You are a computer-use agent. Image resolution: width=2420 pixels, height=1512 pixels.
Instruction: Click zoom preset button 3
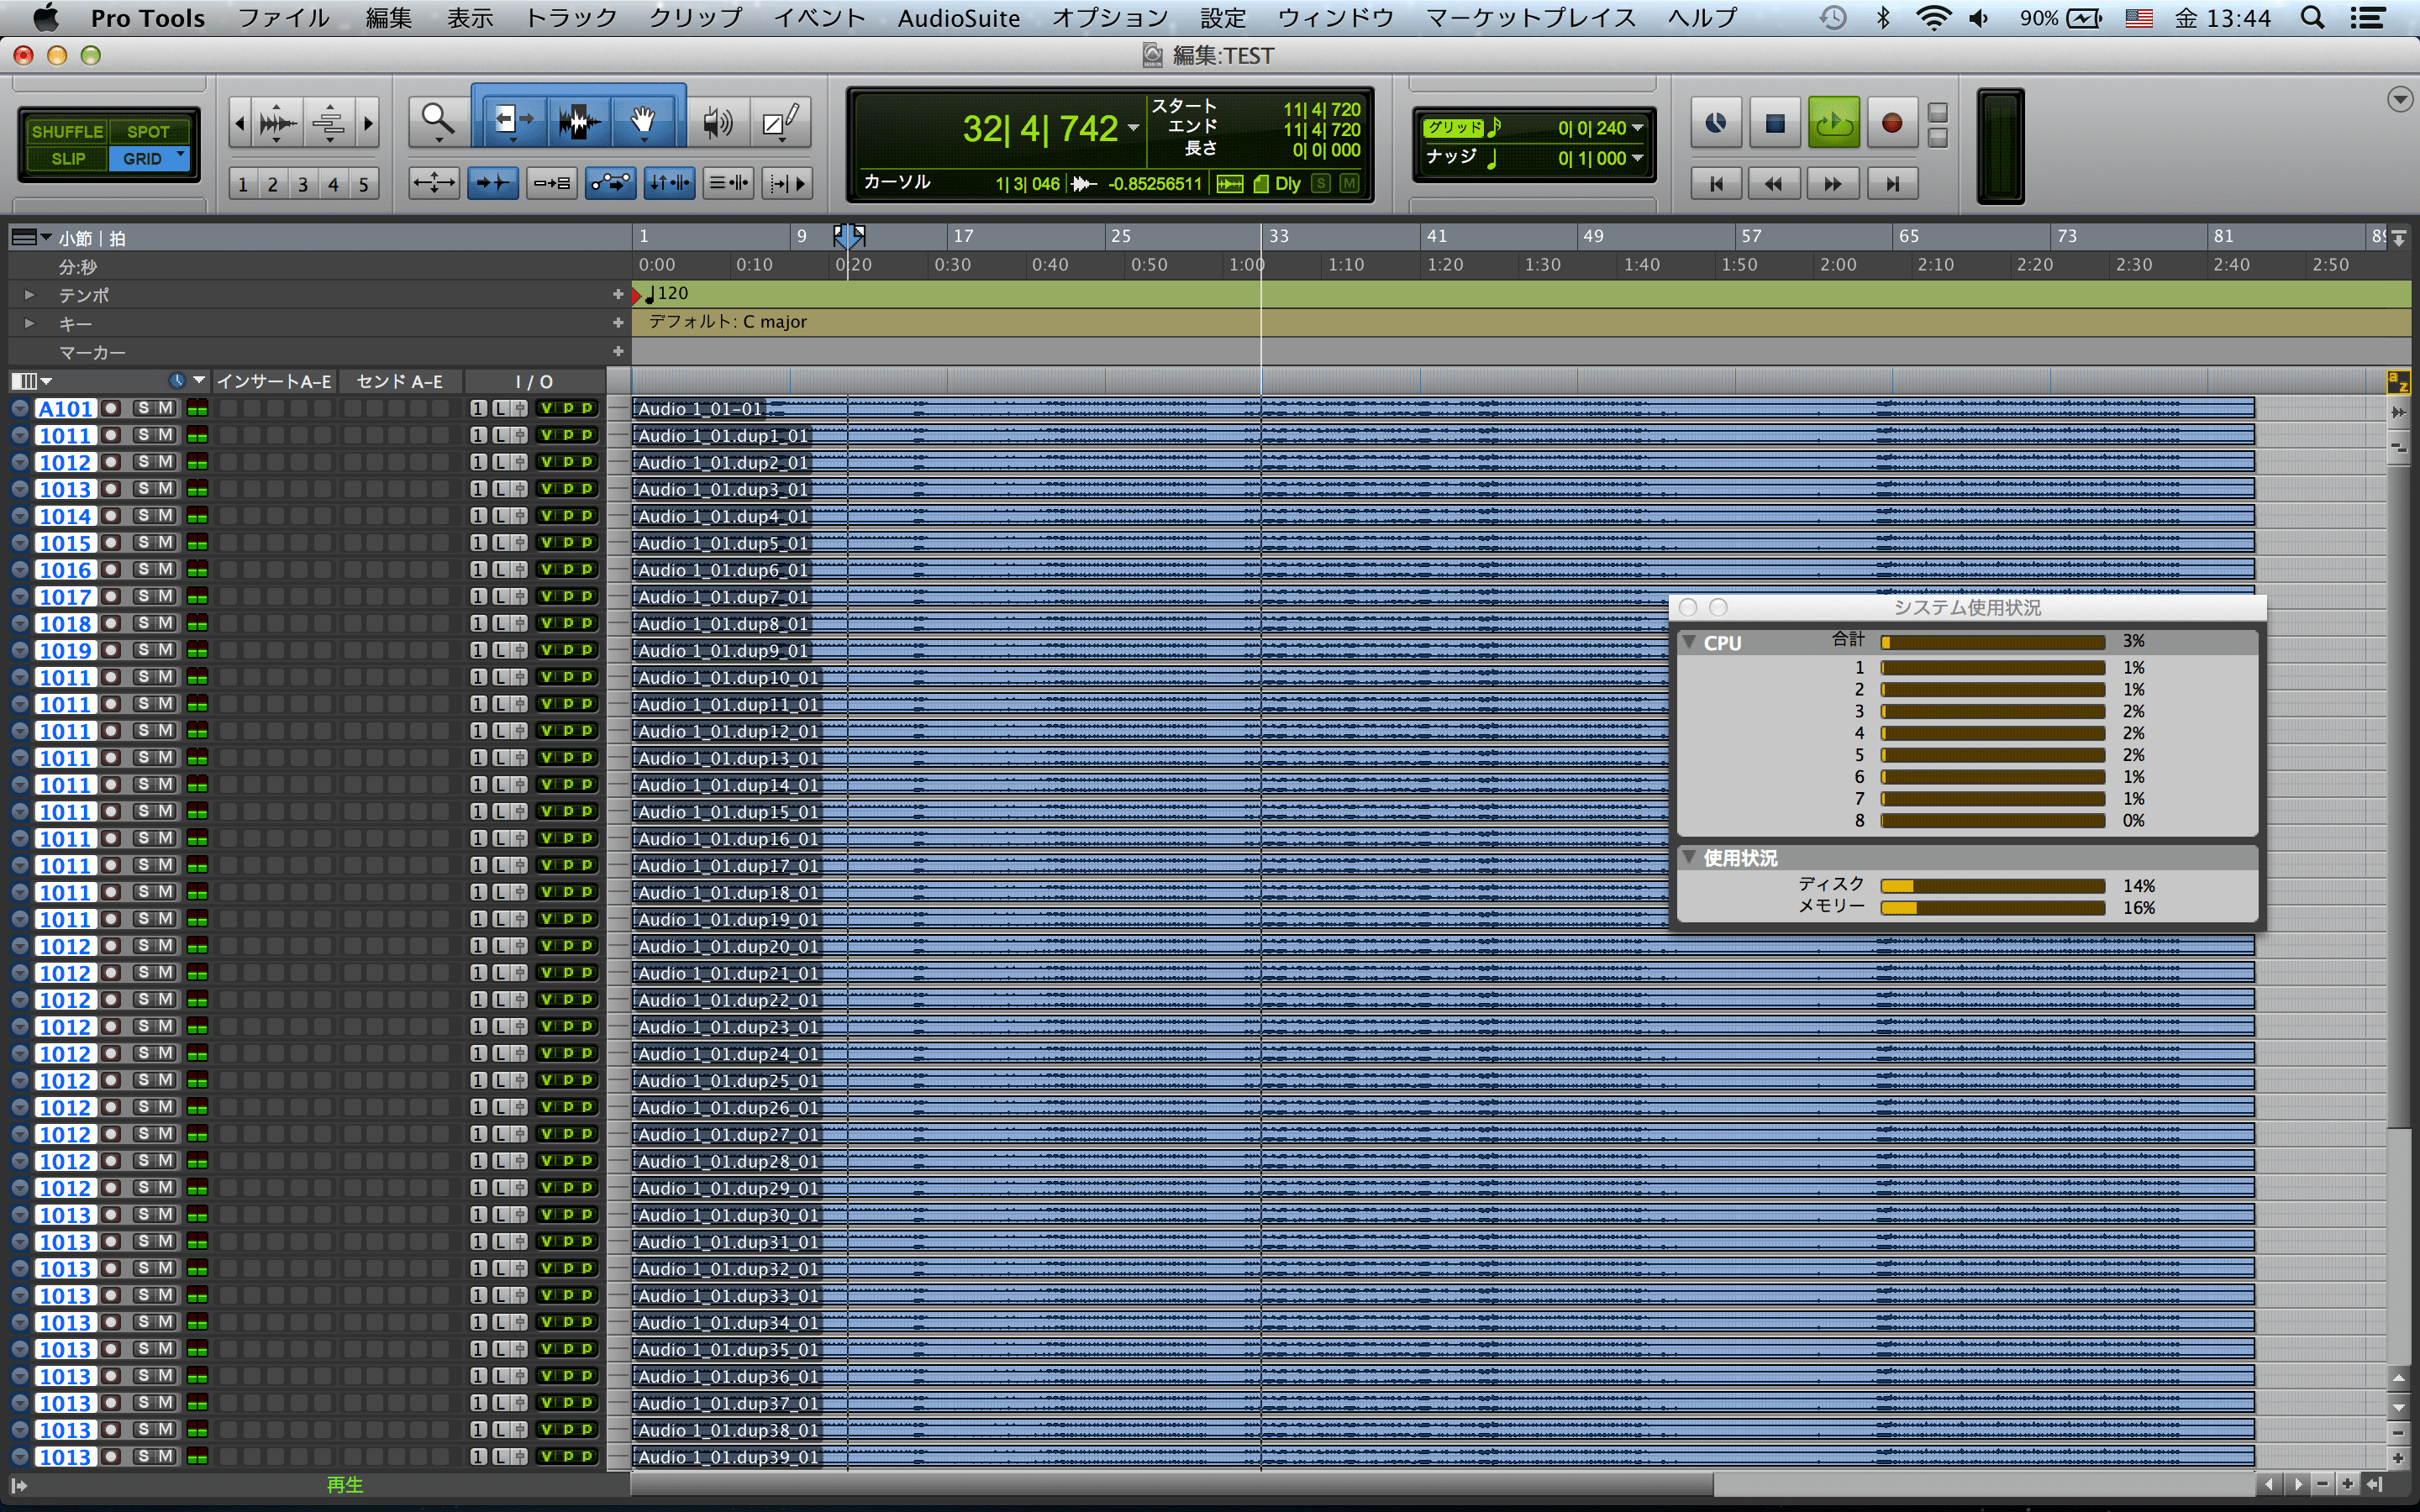(x=303, y=184)
